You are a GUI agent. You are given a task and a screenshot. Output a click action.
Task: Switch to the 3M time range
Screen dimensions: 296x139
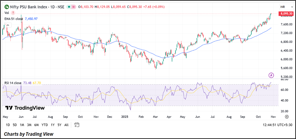(x=29, y=125)
